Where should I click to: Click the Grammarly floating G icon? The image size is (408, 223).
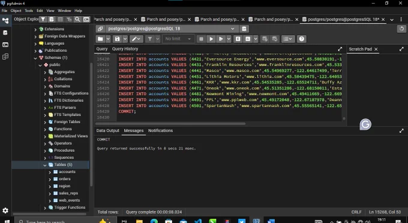pyautogui.click(x=365, y=125)
